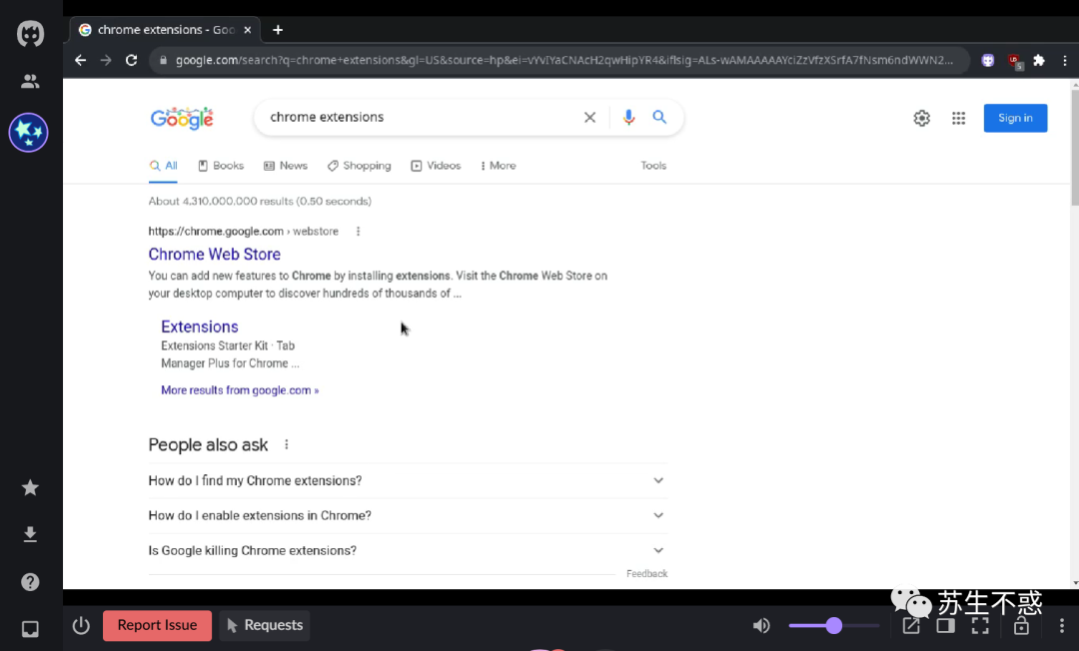1079x651 pixels.
Task: Clear the search box with X
Action: pos(589,118)
